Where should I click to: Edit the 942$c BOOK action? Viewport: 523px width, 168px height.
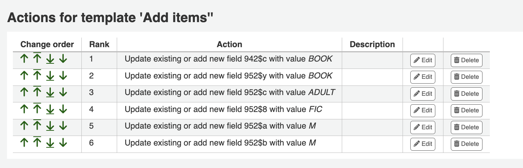tap(422, 60)
